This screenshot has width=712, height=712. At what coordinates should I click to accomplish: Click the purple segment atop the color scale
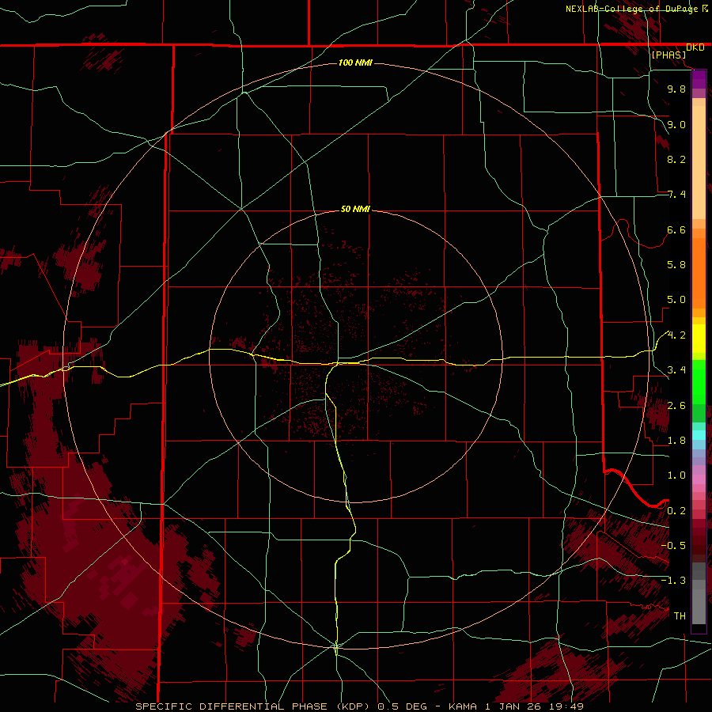click(699, 79)
